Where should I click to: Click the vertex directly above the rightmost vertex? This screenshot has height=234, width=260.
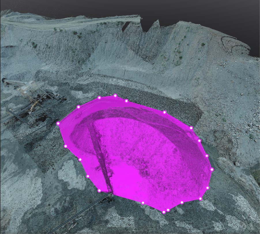207,156
